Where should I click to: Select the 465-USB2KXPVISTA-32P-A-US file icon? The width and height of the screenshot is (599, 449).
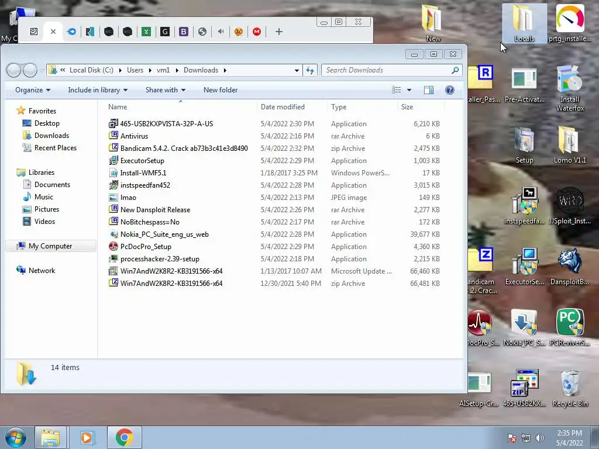click(x=113, y=123)
